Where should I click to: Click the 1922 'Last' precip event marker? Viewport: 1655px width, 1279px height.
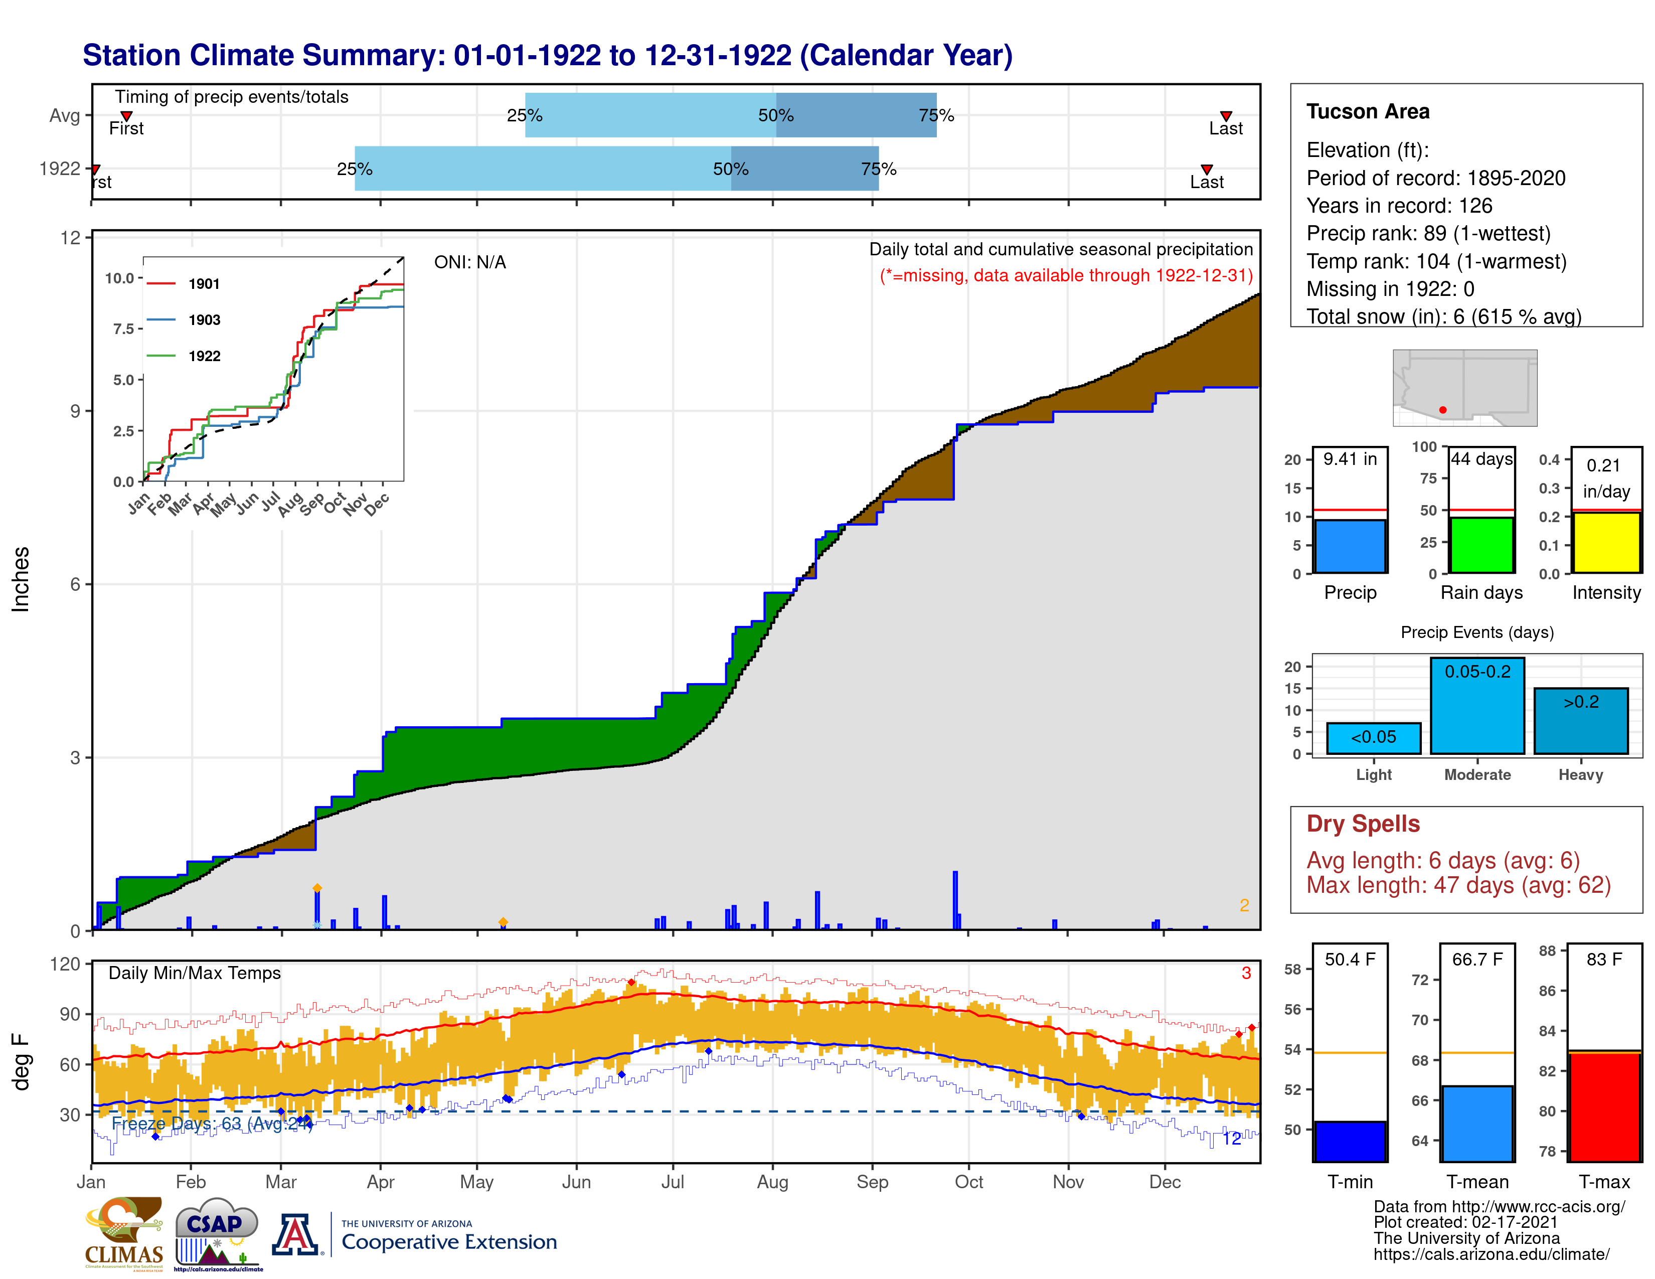coord(1206,170)
